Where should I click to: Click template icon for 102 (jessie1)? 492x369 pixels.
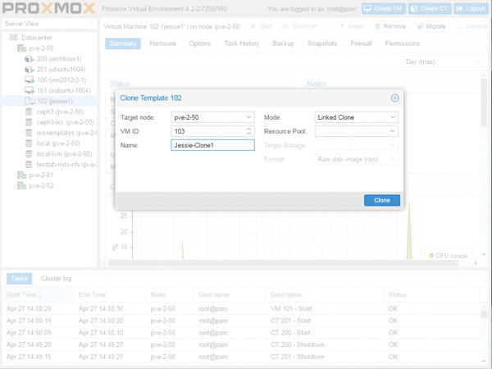(x=30, y=101)
